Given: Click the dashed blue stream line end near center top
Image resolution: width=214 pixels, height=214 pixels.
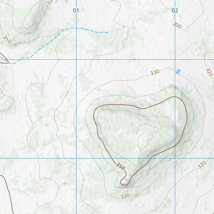Looking at the screenshot, I should tap(107, 33).
